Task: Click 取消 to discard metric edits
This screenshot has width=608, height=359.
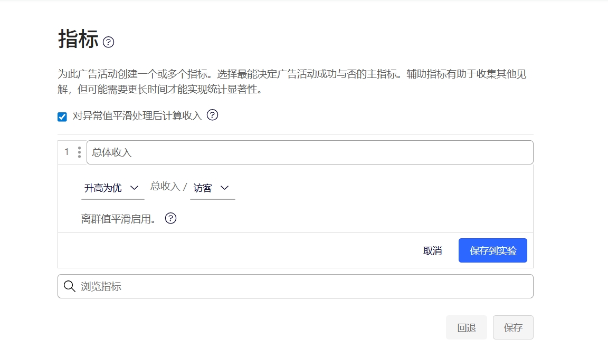Action: click(432, 251)
